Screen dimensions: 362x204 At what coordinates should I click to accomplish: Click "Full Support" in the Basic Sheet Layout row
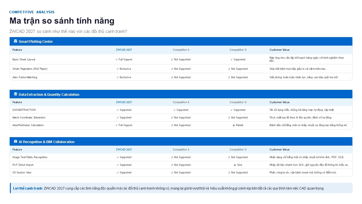[x=124, y=59]
